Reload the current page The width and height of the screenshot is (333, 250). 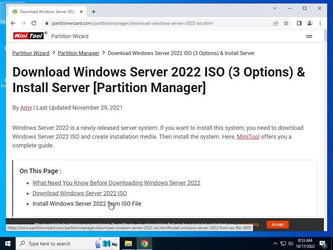(34, 23)
